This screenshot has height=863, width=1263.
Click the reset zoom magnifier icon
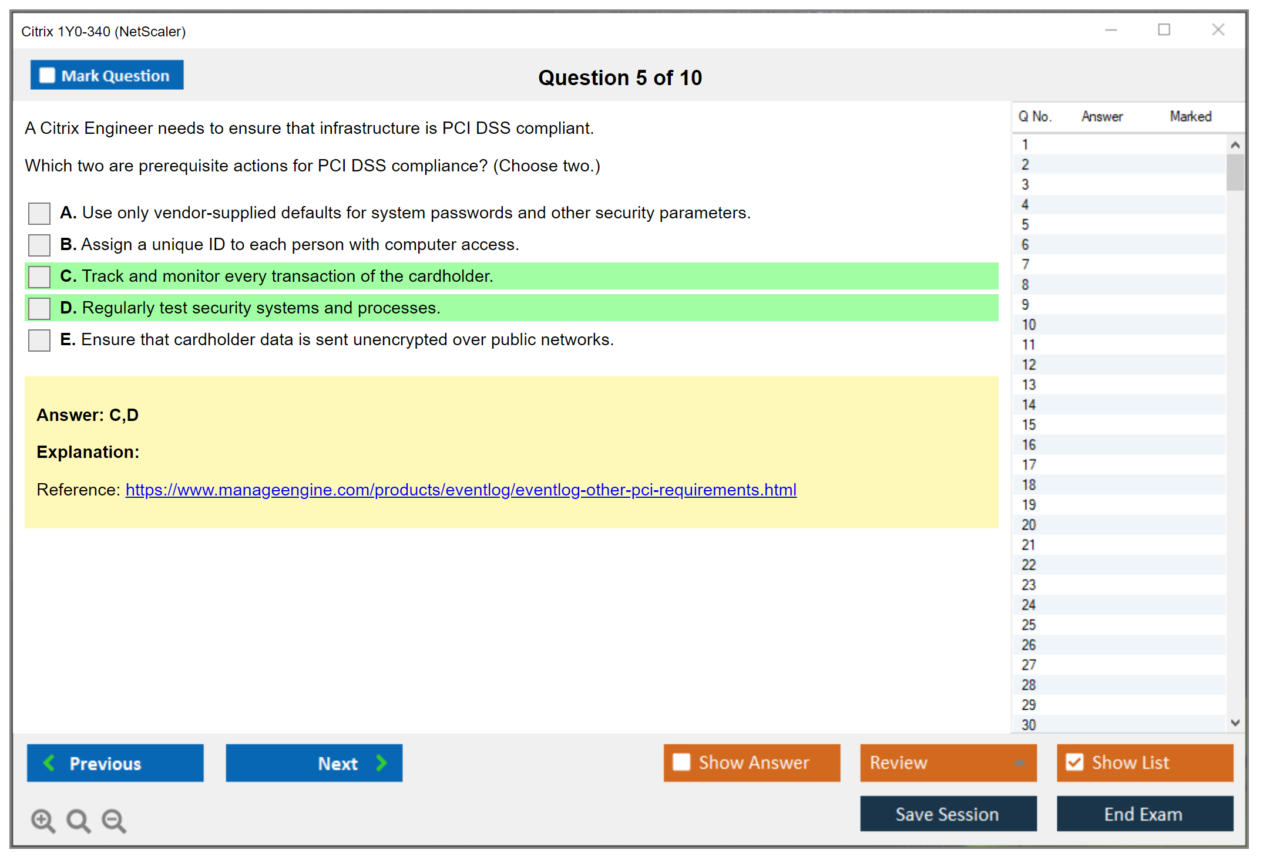78,820
